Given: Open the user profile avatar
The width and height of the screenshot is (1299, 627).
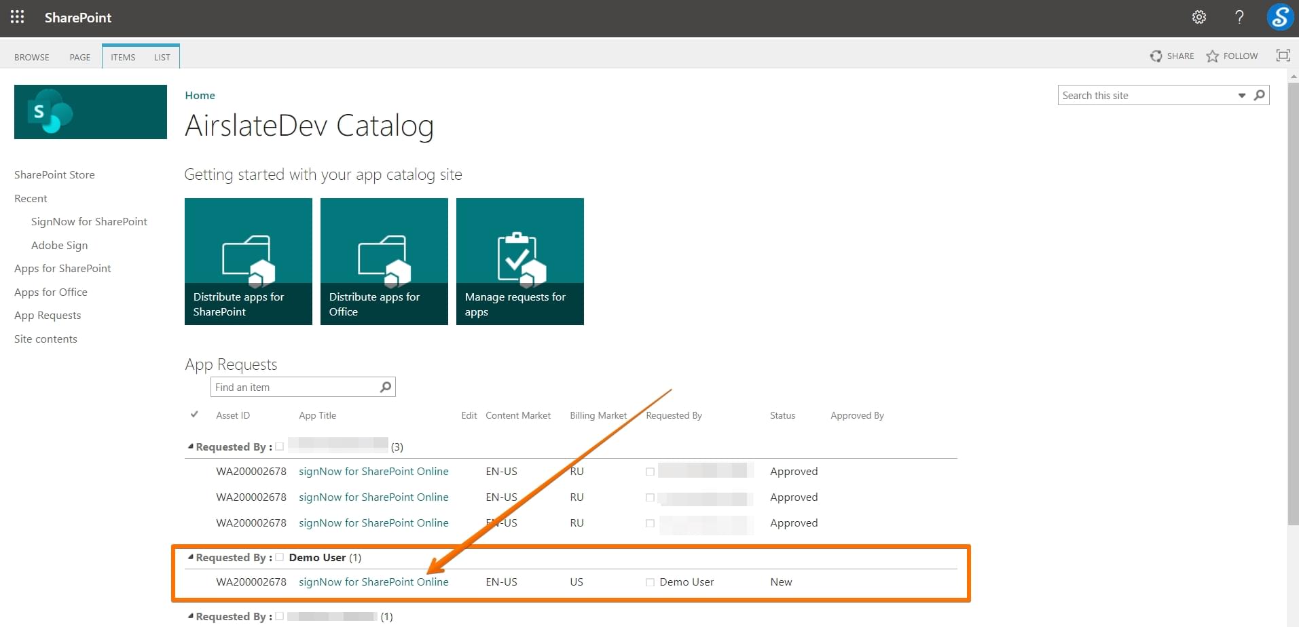Looking at the screenshot, I should [x=1280, y=18].
